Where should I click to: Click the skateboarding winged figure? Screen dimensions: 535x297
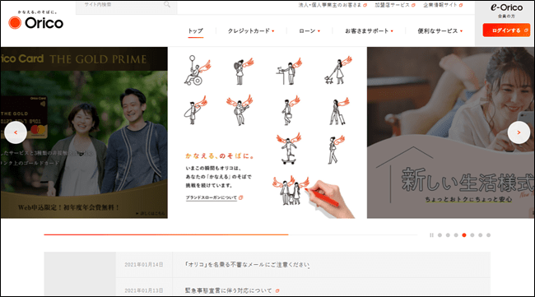(289, 148)
